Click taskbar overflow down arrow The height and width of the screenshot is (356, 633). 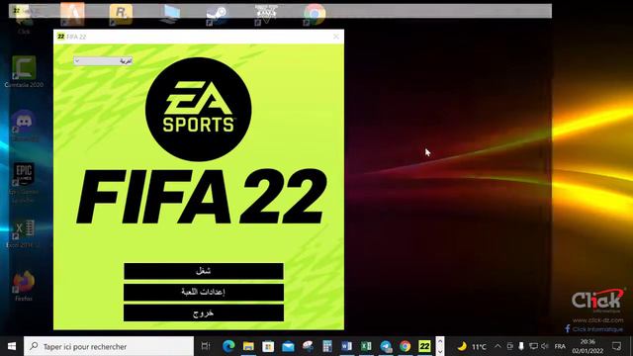point(440,351)
